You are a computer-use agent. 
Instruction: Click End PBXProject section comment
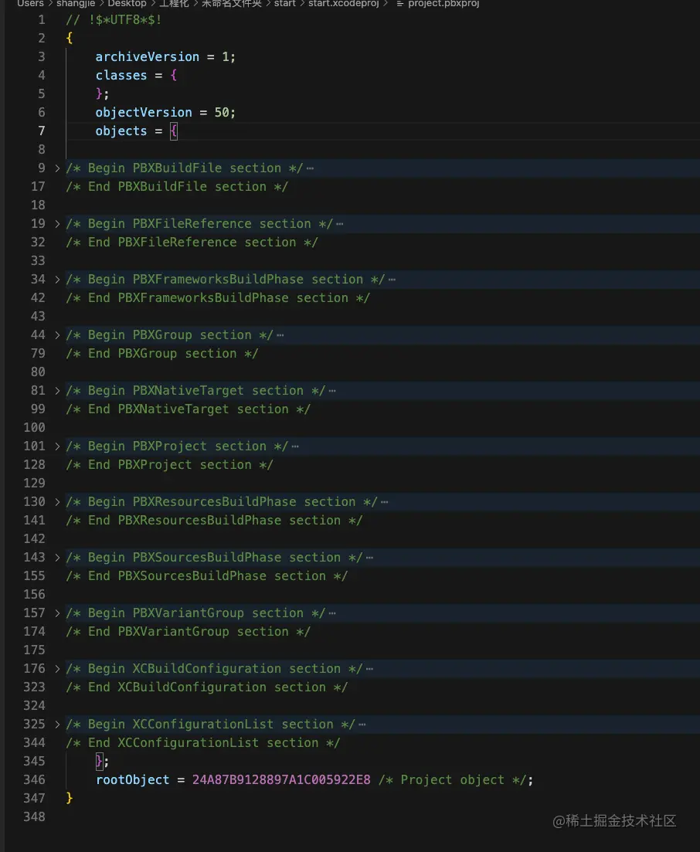tap(169, 465)
